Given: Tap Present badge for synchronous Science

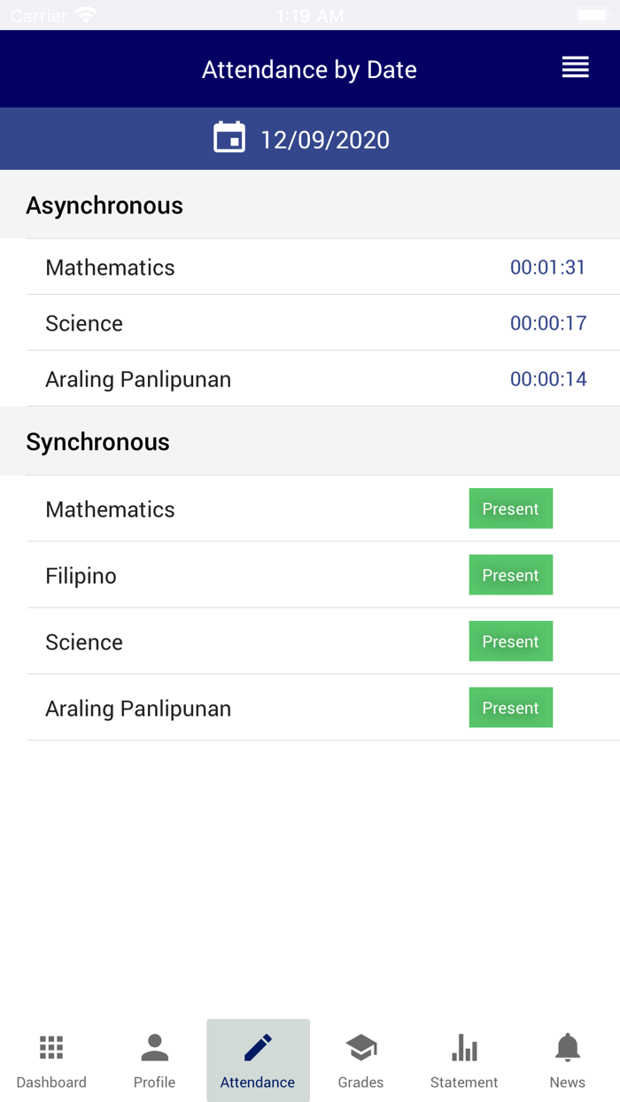Looking at the screenshot, I should [510, 641].
